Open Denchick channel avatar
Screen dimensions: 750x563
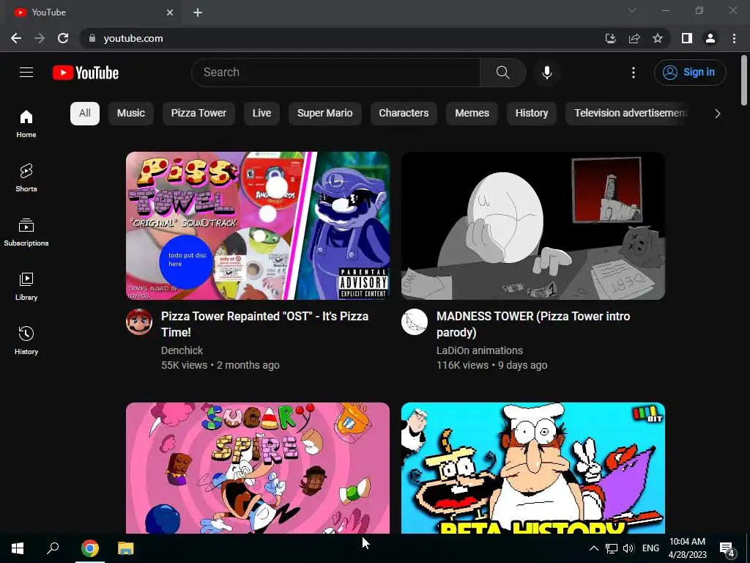click(139, 322)
